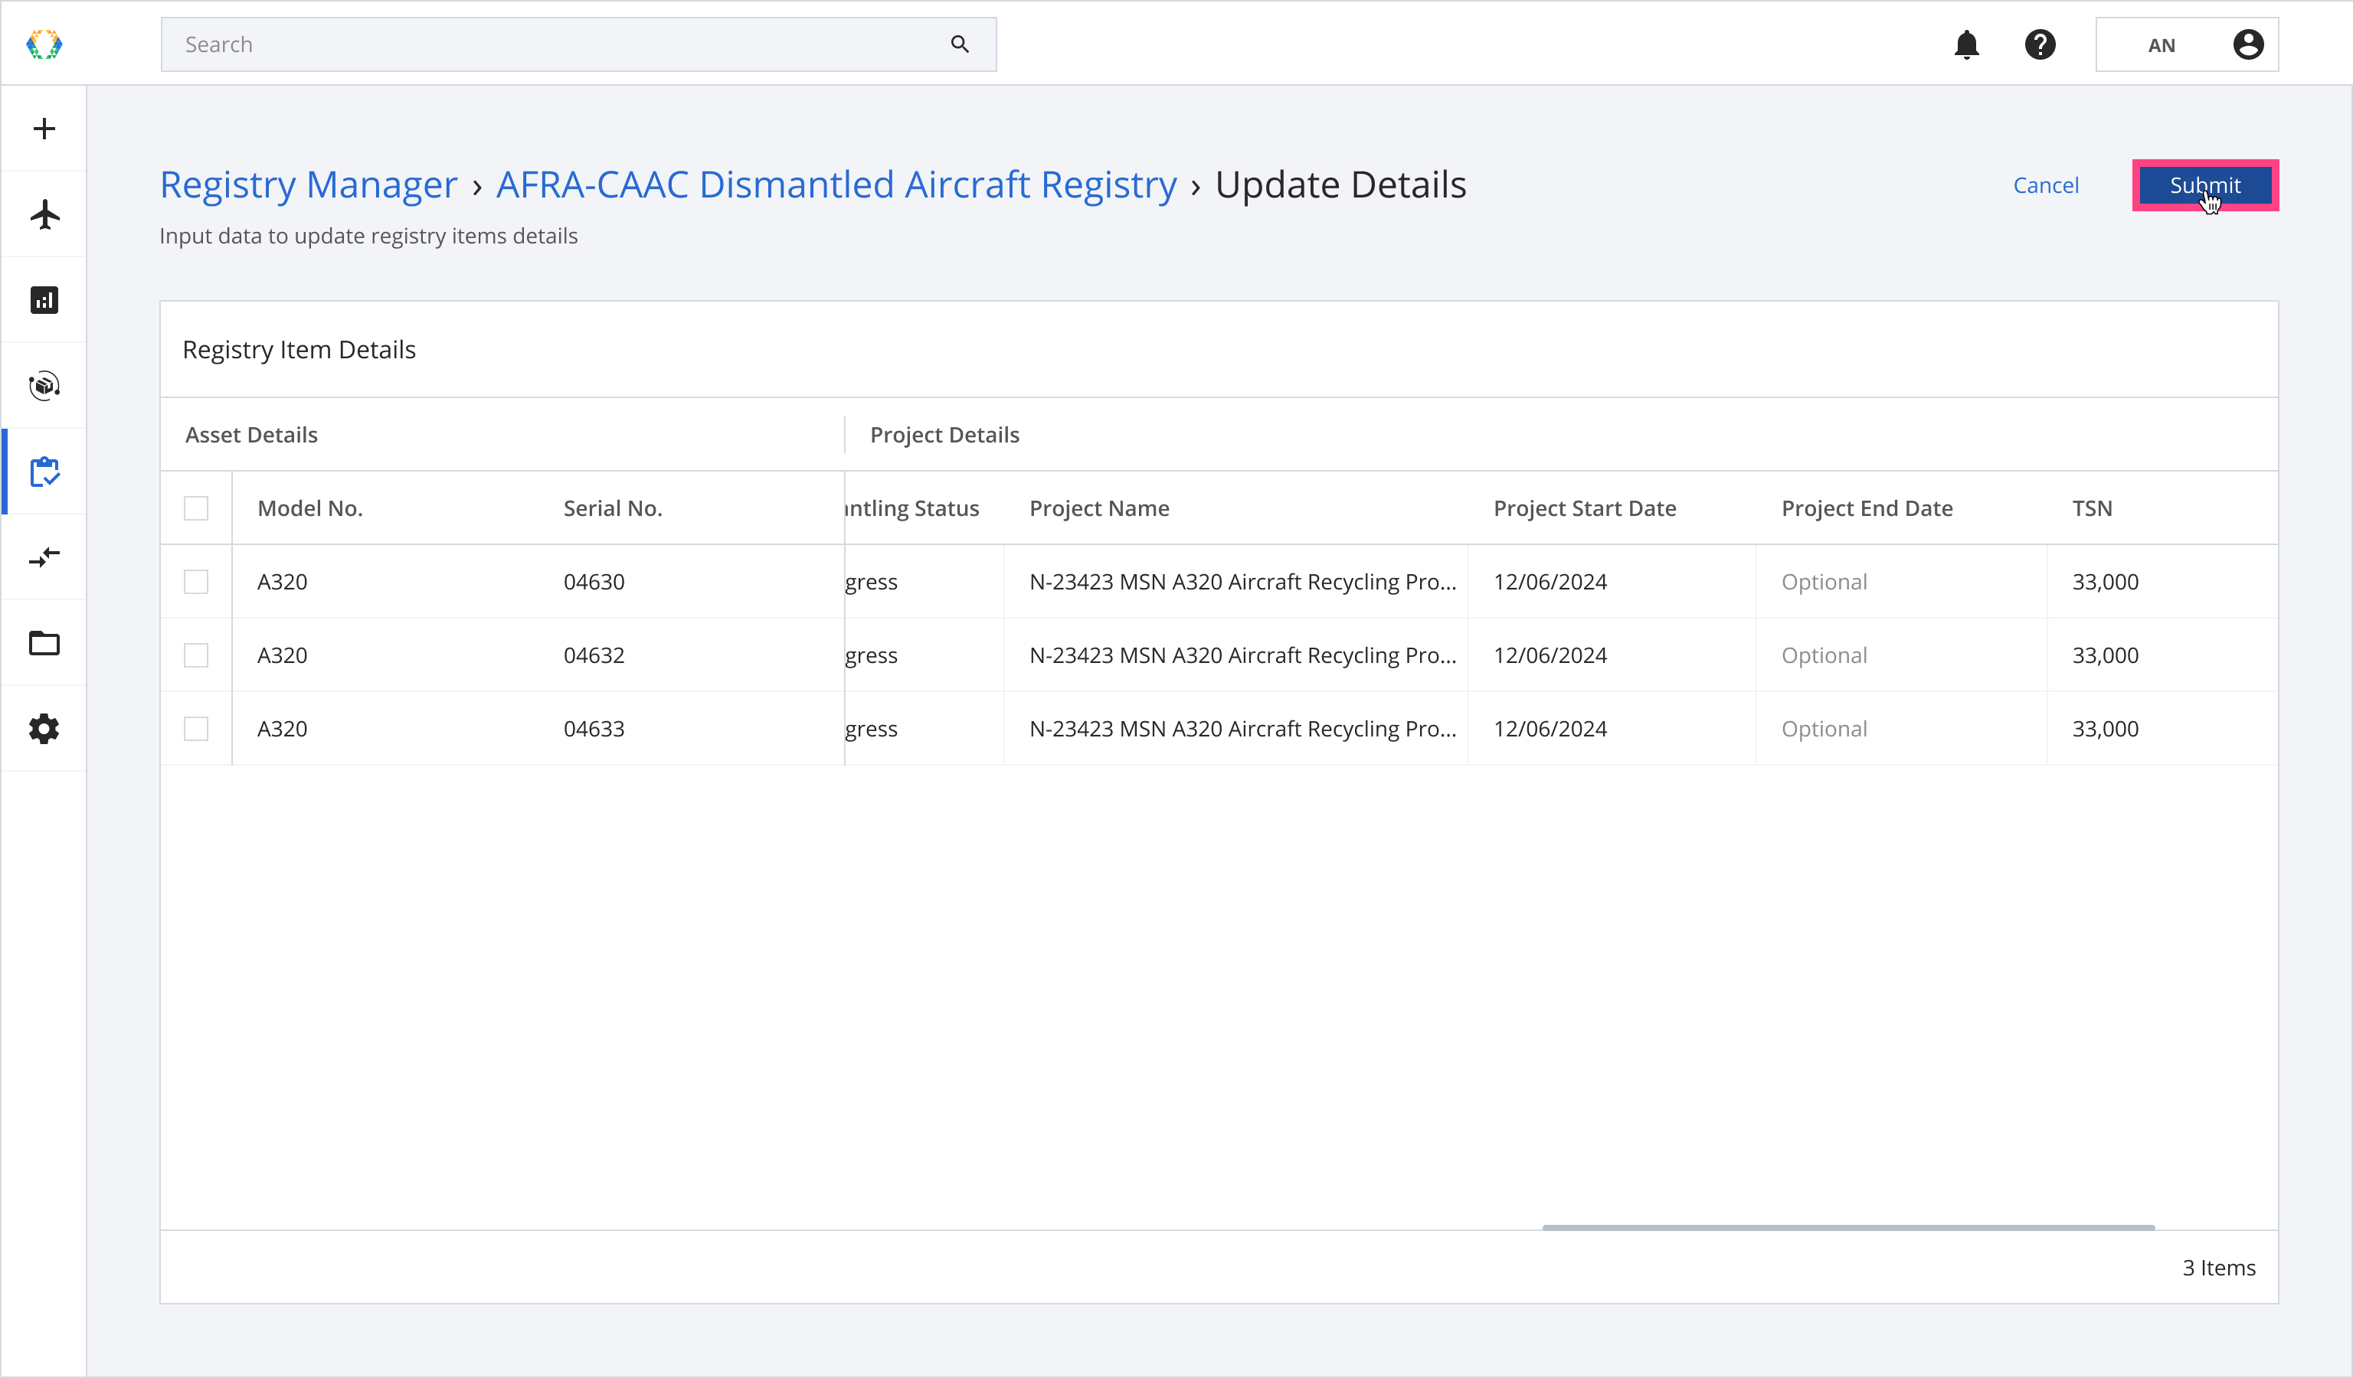Go to Registry Manager breadcrumb
2353x1378 pixels.
[308, 184]
